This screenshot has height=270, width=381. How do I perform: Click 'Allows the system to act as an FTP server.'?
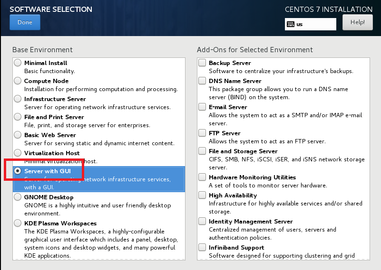pos(267,141)
